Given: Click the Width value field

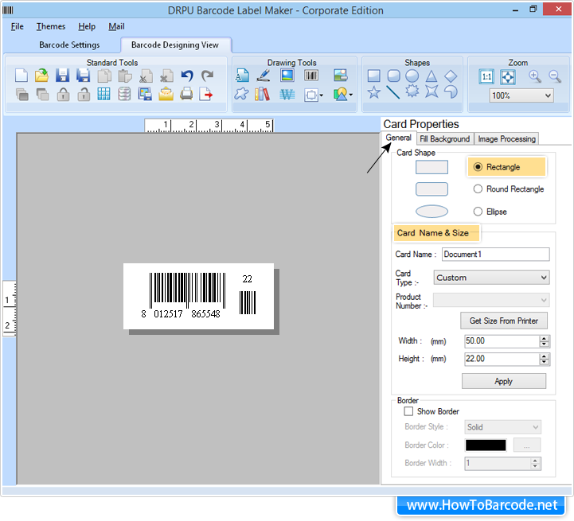Looking at the screenshot, I should [x=502, y=341].
